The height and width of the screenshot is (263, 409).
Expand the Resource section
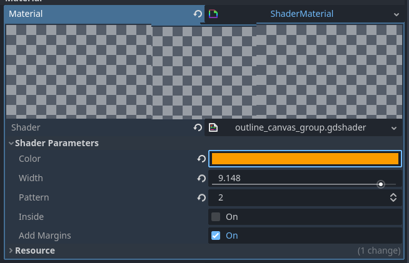tap(11, 251)
